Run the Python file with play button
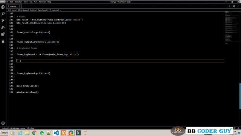Screen dimensions: 241x136 pos(229,6)
